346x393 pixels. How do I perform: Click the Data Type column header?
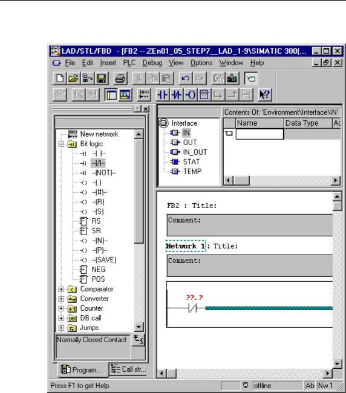(x=308, y=123)
